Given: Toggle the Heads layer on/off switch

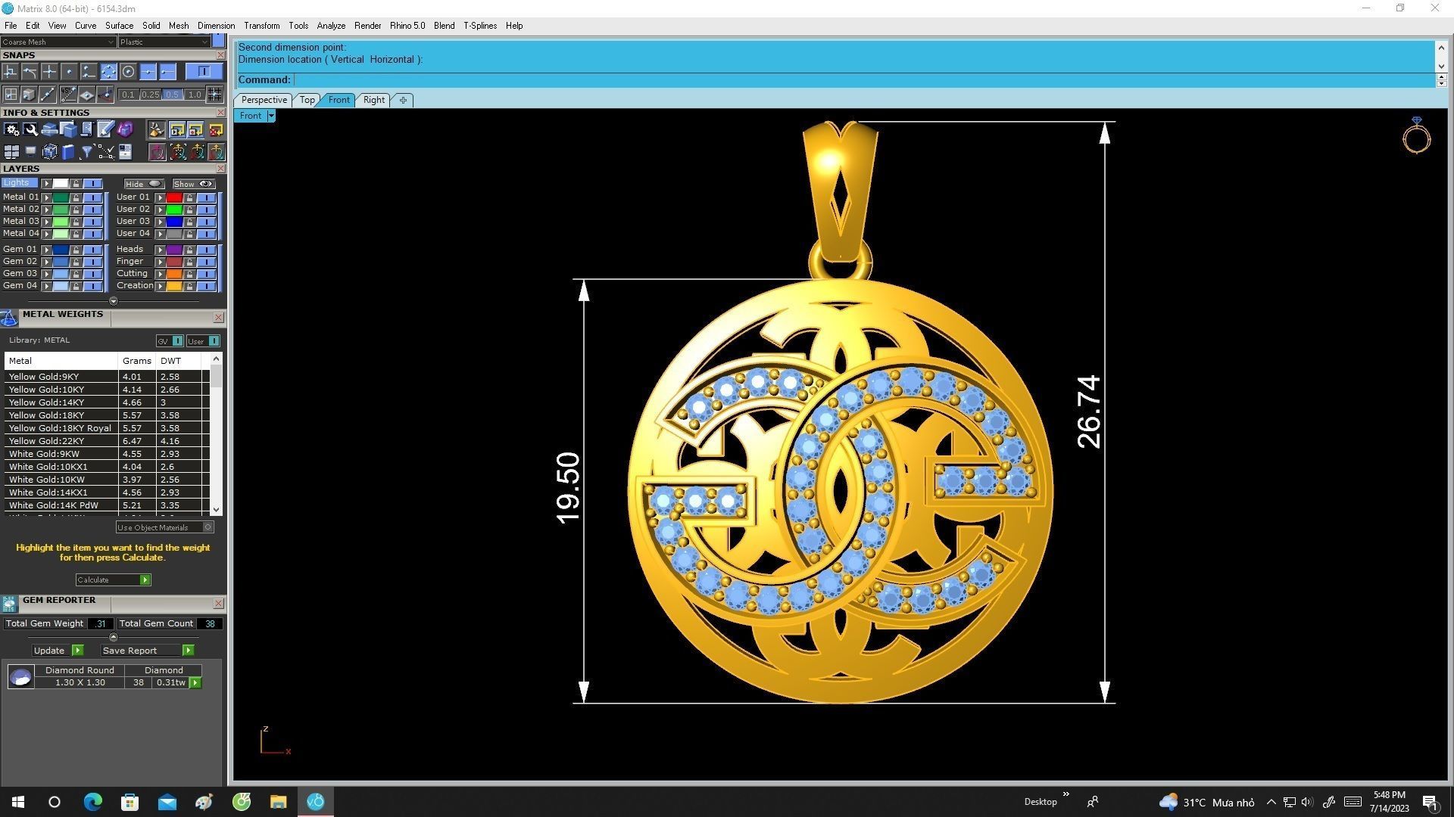Looking at the screenshot, I should point(206,250).
